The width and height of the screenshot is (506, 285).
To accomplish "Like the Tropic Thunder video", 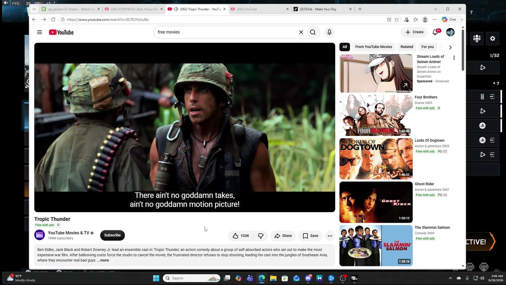I will 241,236.
